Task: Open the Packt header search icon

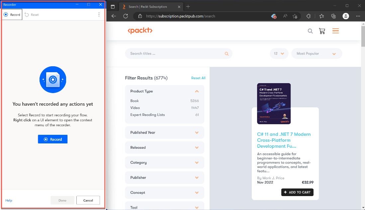Action: (310, 31)
